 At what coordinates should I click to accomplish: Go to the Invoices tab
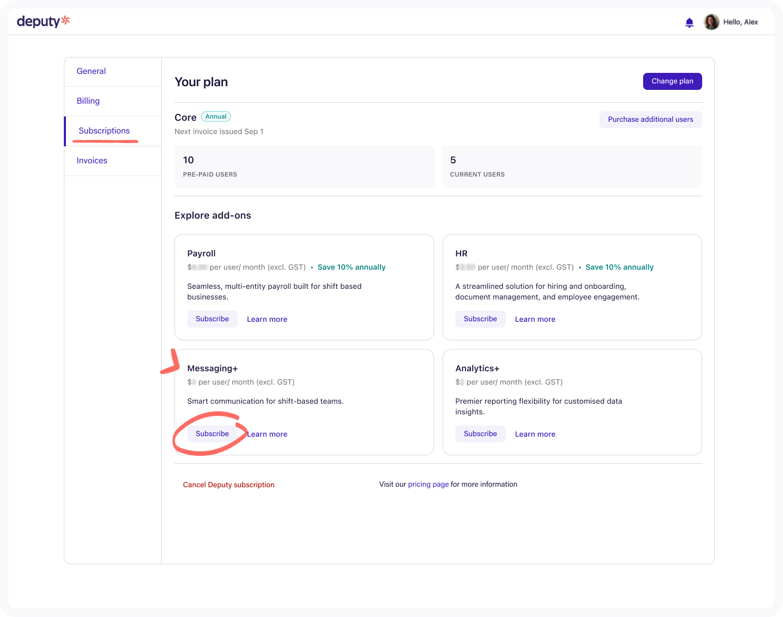click(x=92, y=161)
